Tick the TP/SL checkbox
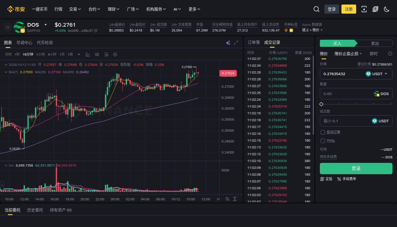The height and width of the screenshot is (227, 397). 323,141
